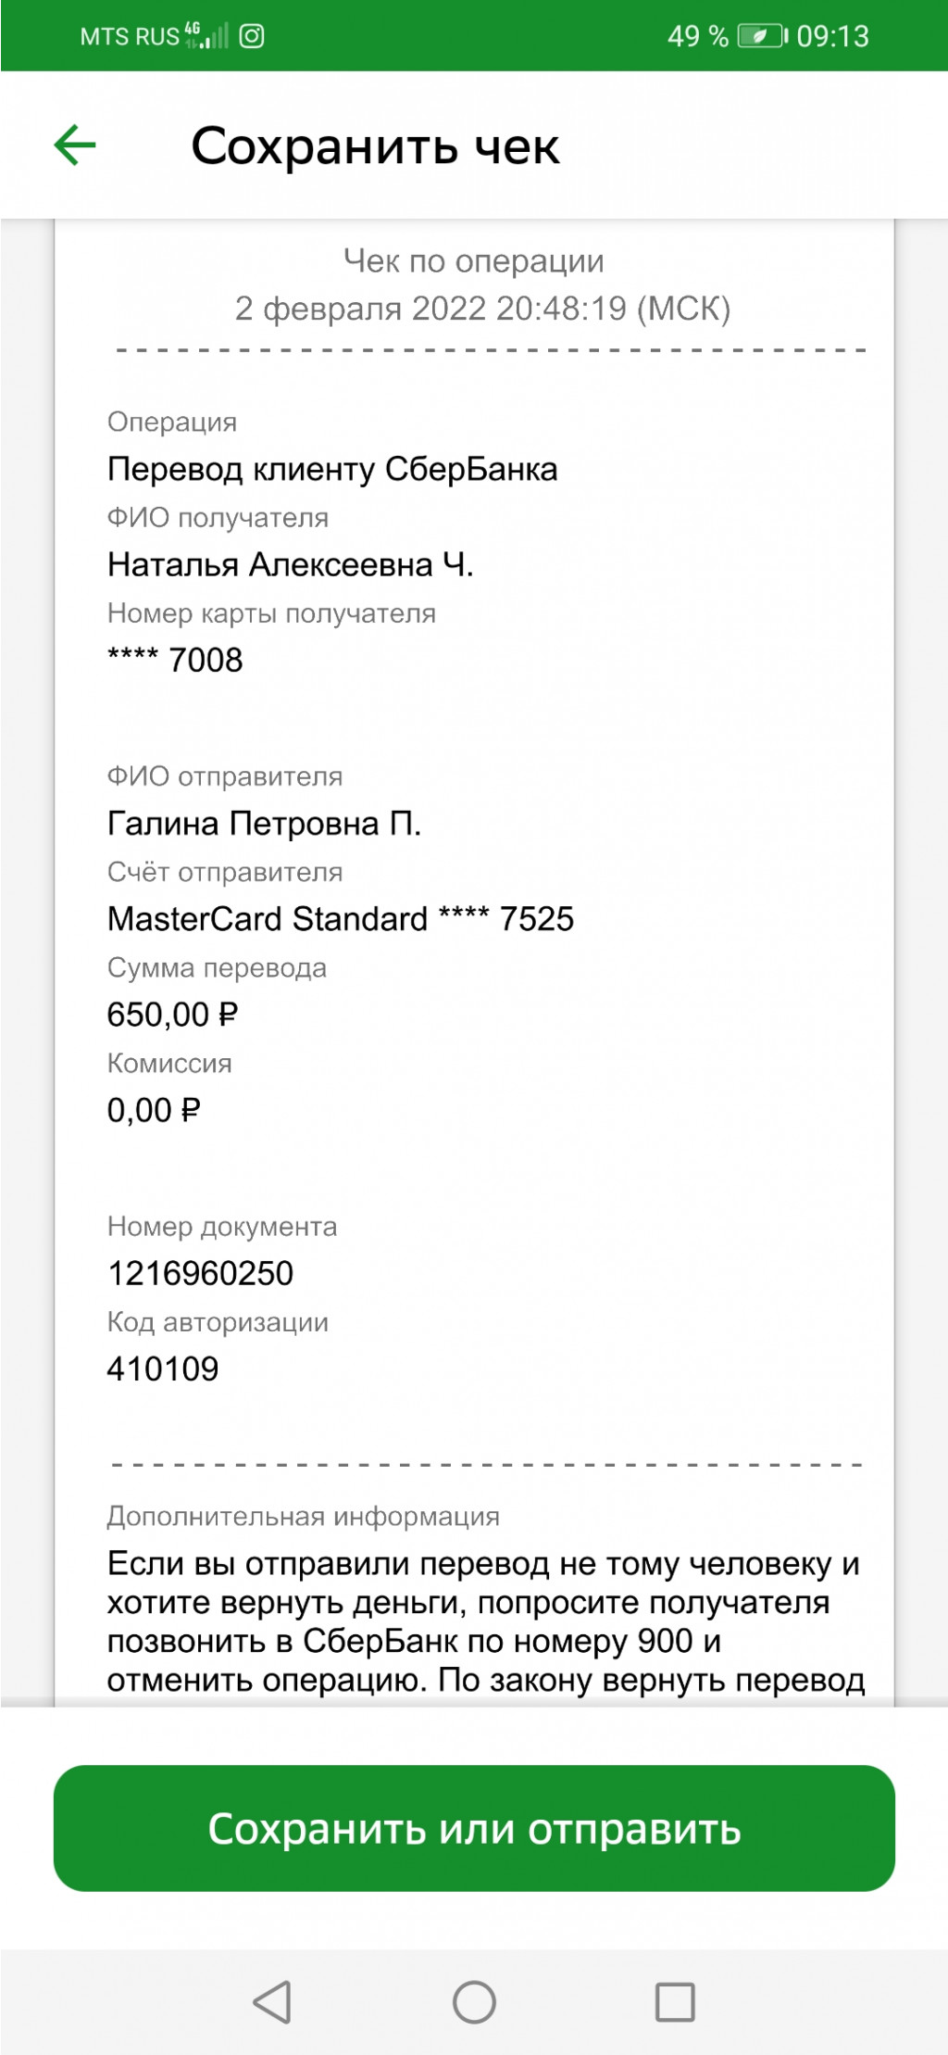Open recent apps with square button

click(675, 2002)
